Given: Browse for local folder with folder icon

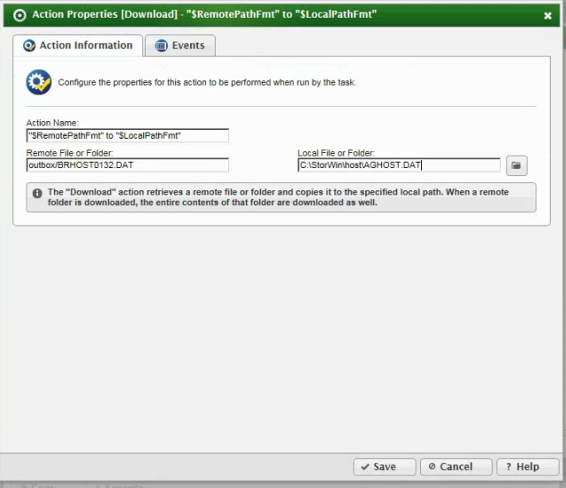Looking at the screenshot, I should click(516, 165).
